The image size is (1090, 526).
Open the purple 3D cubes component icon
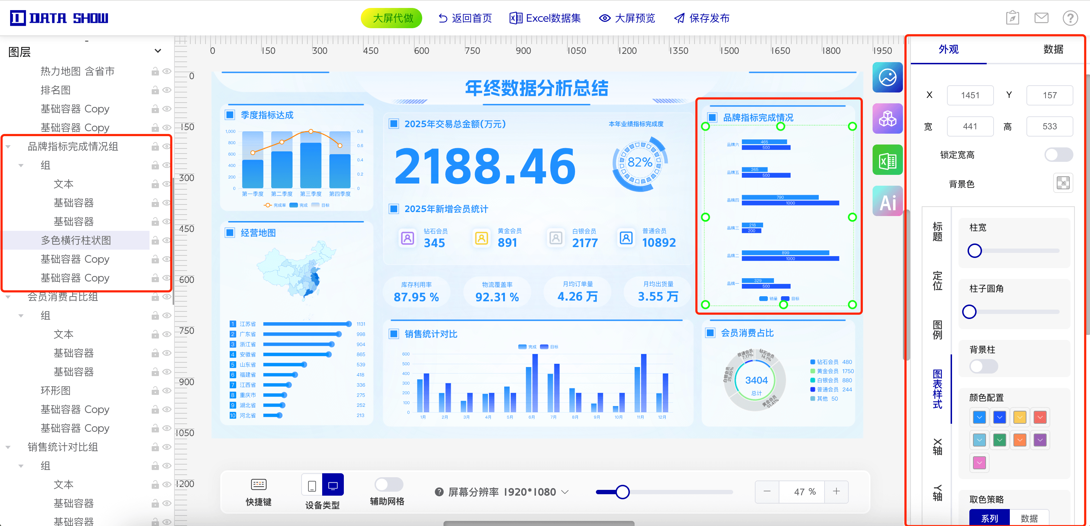tap(887, 119)
